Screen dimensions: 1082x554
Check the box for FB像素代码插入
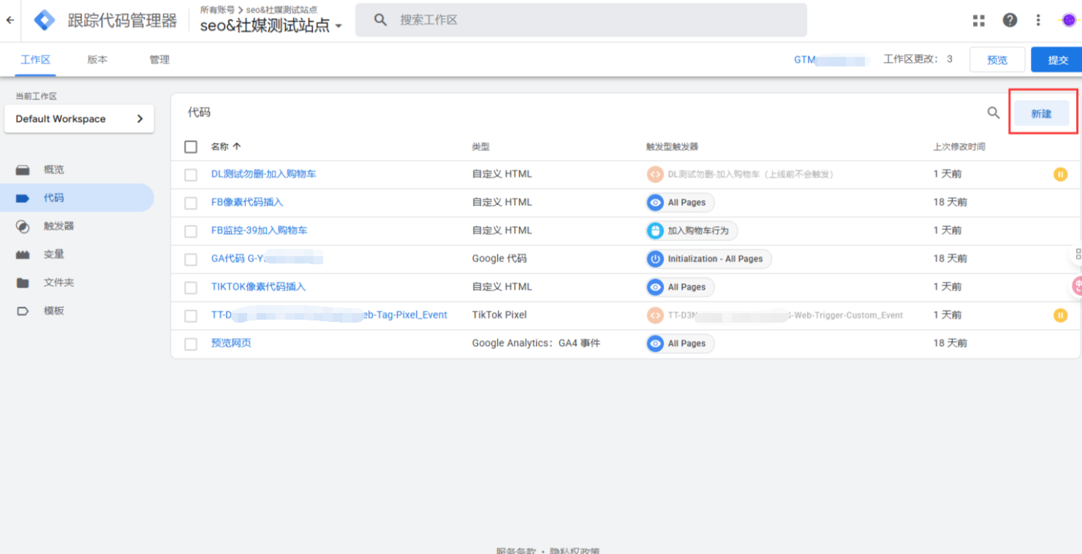point(191,203)
